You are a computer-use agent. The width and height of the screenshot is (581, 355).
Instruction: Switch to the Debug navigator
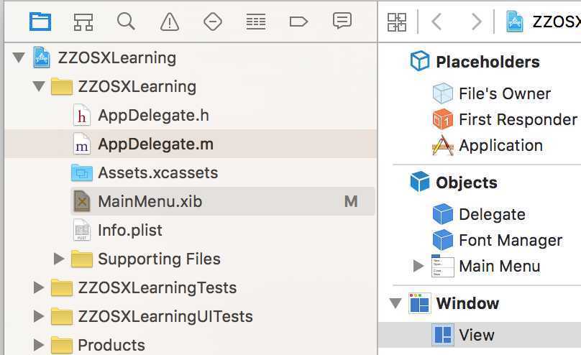(x=255, y=22)
